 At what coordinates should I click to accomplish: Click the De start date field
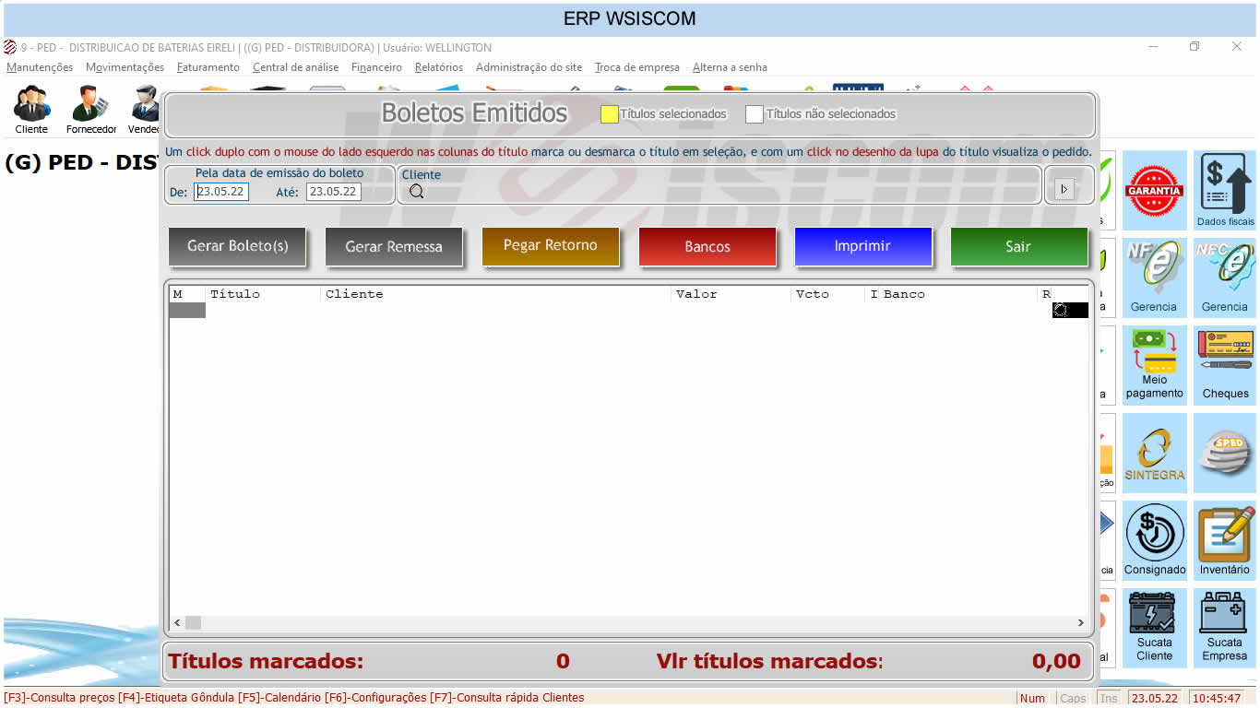[x=221, y=192]
